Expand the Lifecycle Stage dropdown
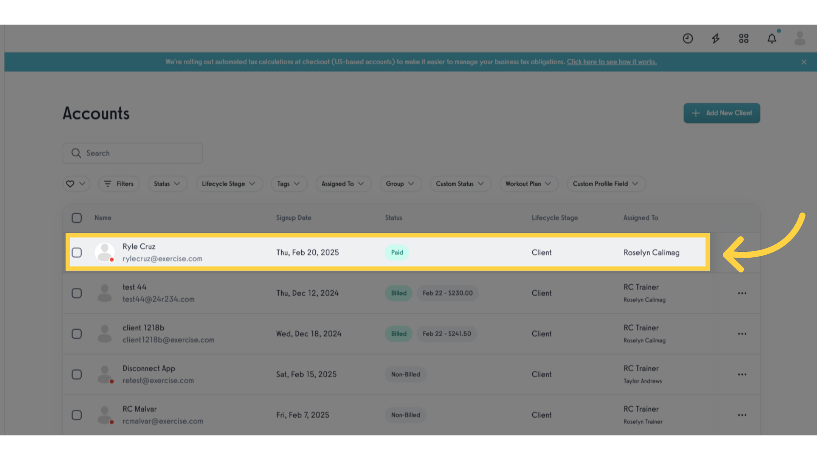This screenshot has width=817, height=460. click(228, 184)
